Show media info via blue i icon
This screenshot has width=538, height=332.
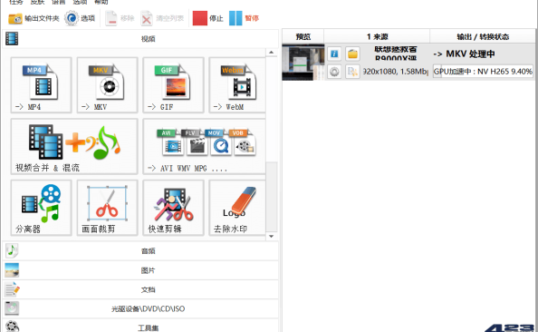[x=334, y=54]
